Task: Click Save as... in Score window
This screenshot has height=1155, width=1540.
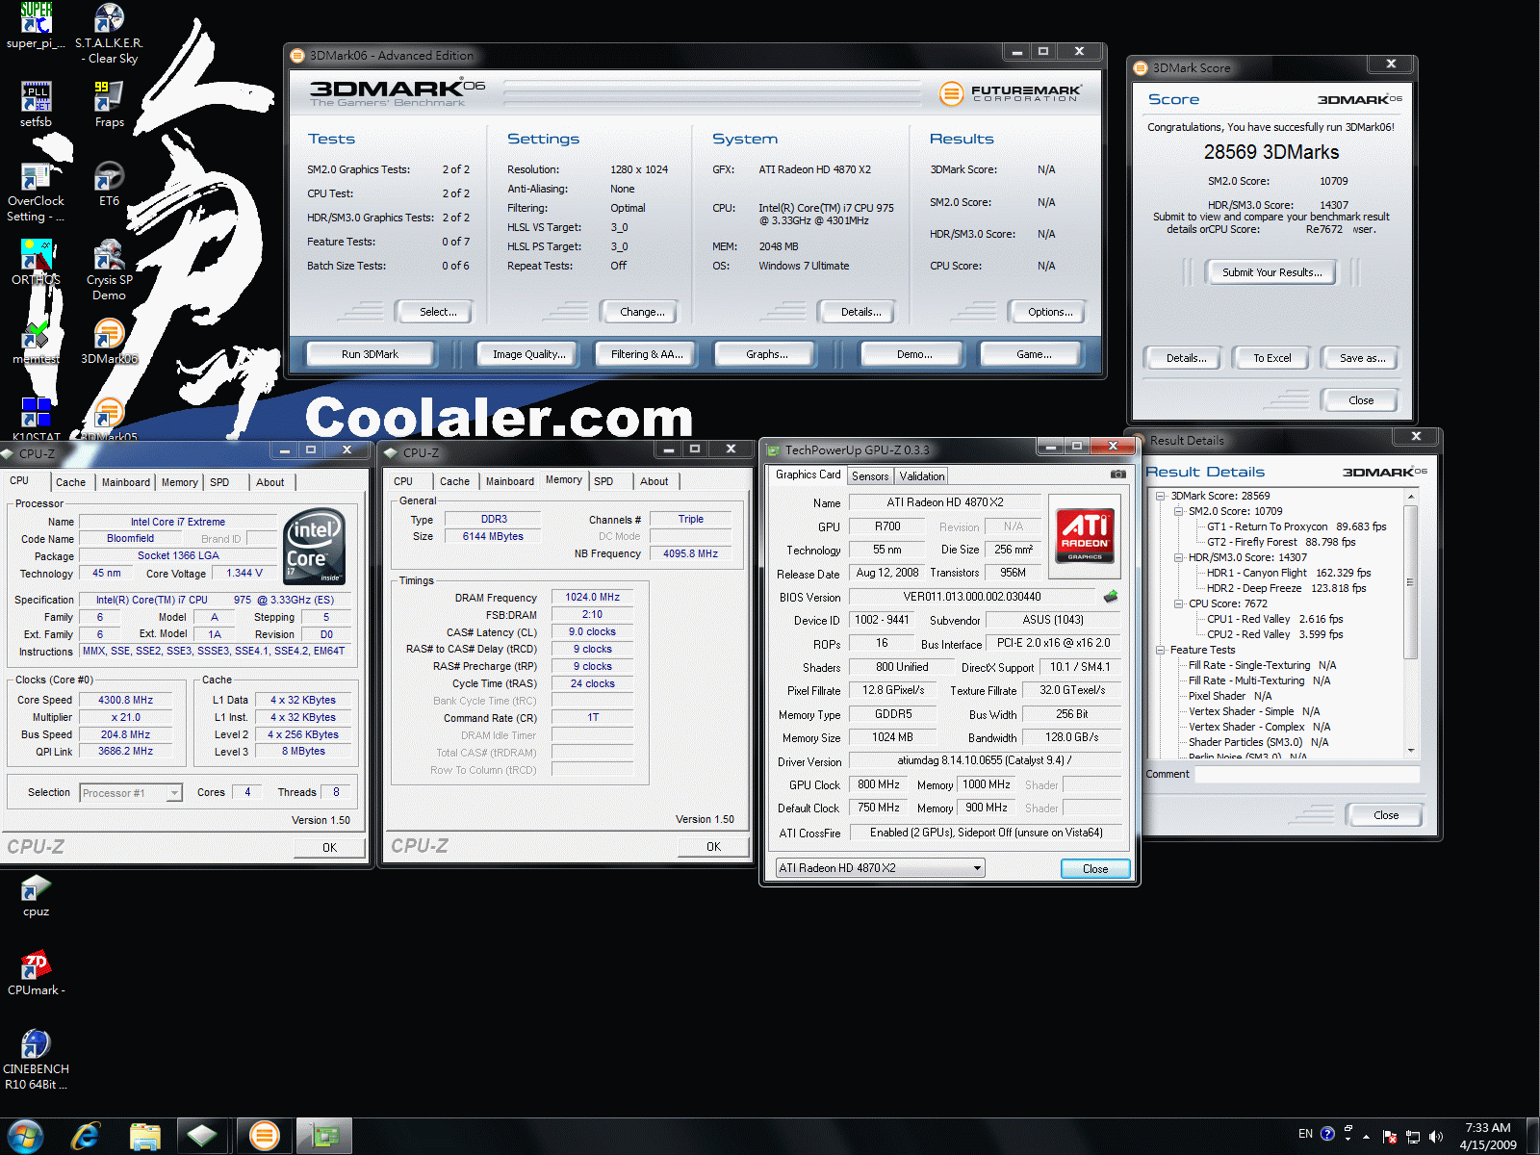Action: [1363, 358]
